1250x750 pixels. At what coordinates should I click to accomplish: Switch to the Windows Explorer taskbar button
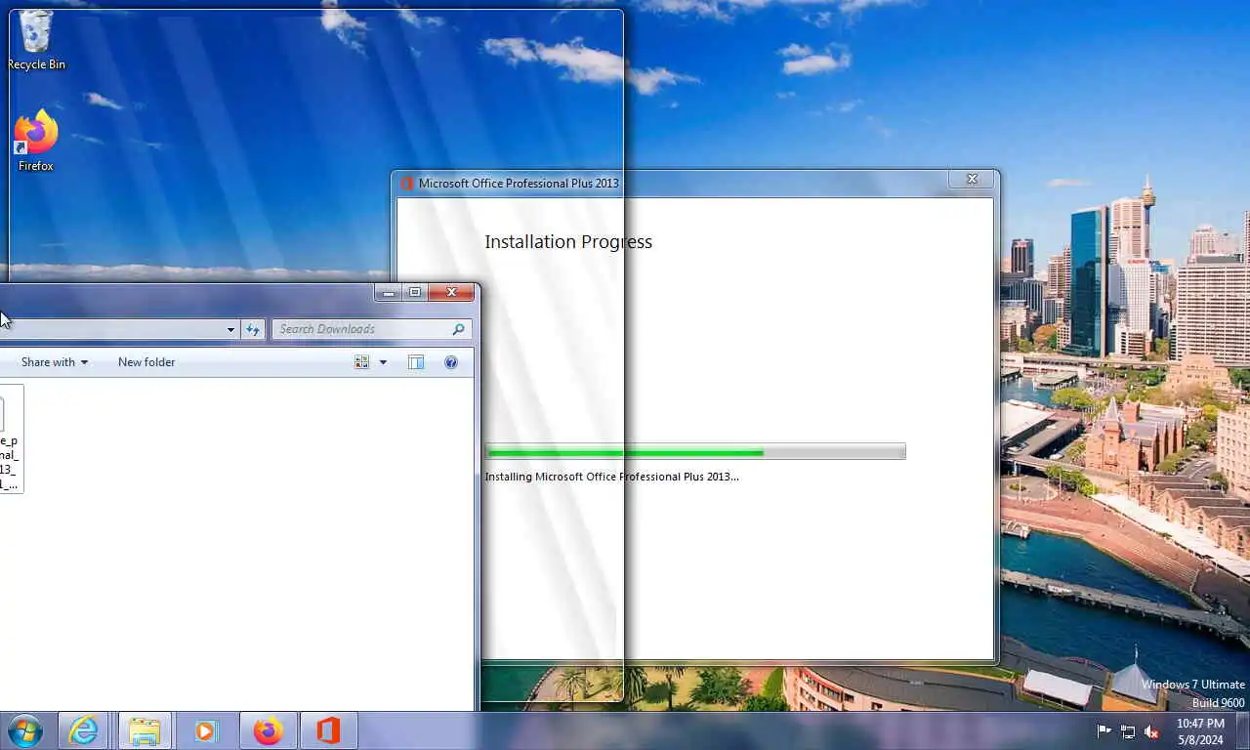click(x=145, y=730)
